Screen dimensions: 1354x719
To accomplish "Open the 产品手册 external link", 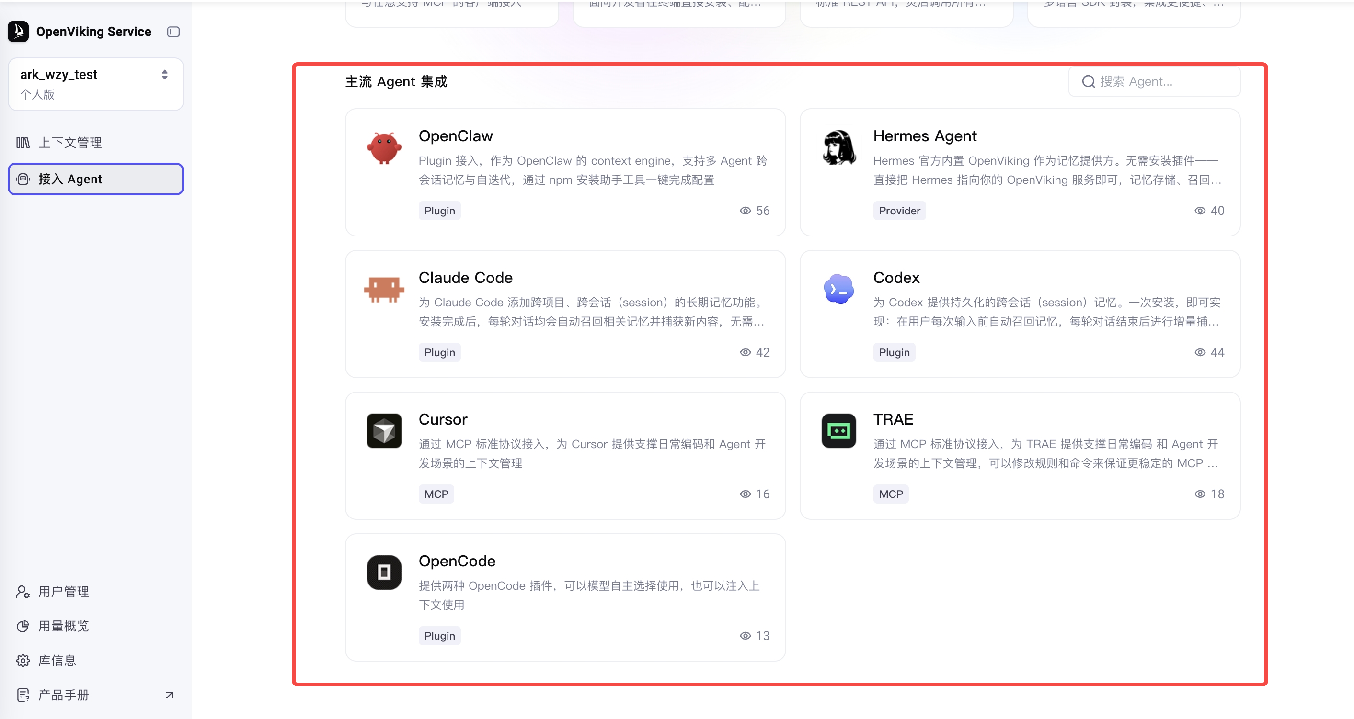I will pyautogui.click(x=96, y=695).
